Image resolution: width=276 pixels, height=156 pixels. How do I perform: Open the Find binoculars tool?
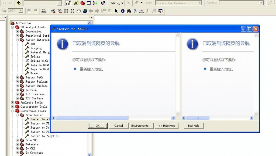click(129, 11)
